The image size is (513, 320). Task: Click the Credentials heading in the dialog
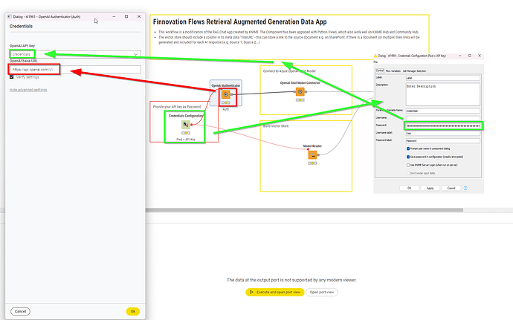[x=21, y=26]
